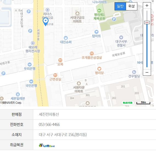Screen dimensions: 156x152
Task: Click the 취급복권 header cell
Action: tap(16, 145)
